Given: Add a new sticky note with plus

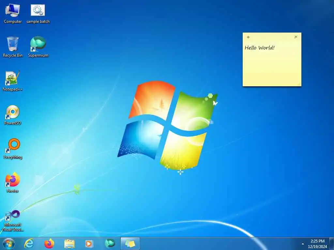Looking at the screenshot, I should click(x=248, y=37).
